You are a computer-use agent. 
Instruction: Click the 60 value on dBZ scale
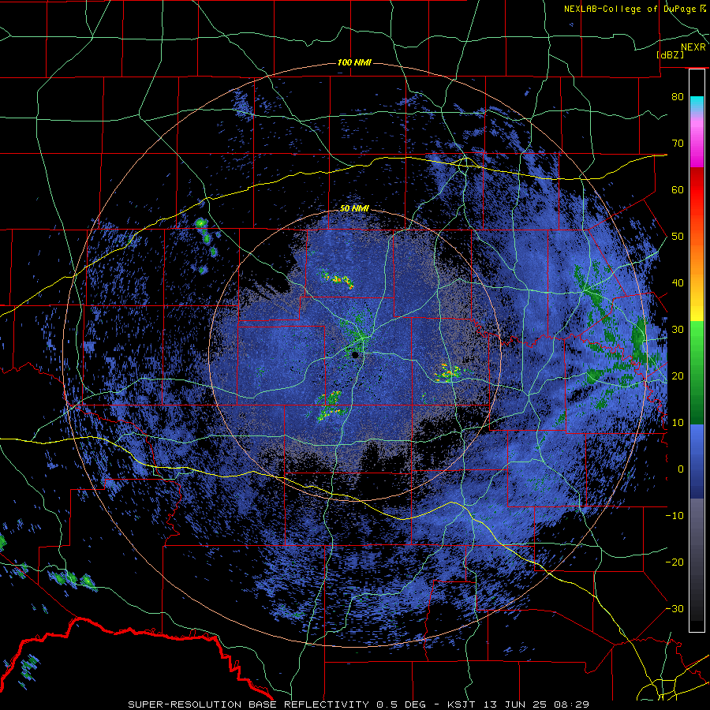tap(678, 190)
